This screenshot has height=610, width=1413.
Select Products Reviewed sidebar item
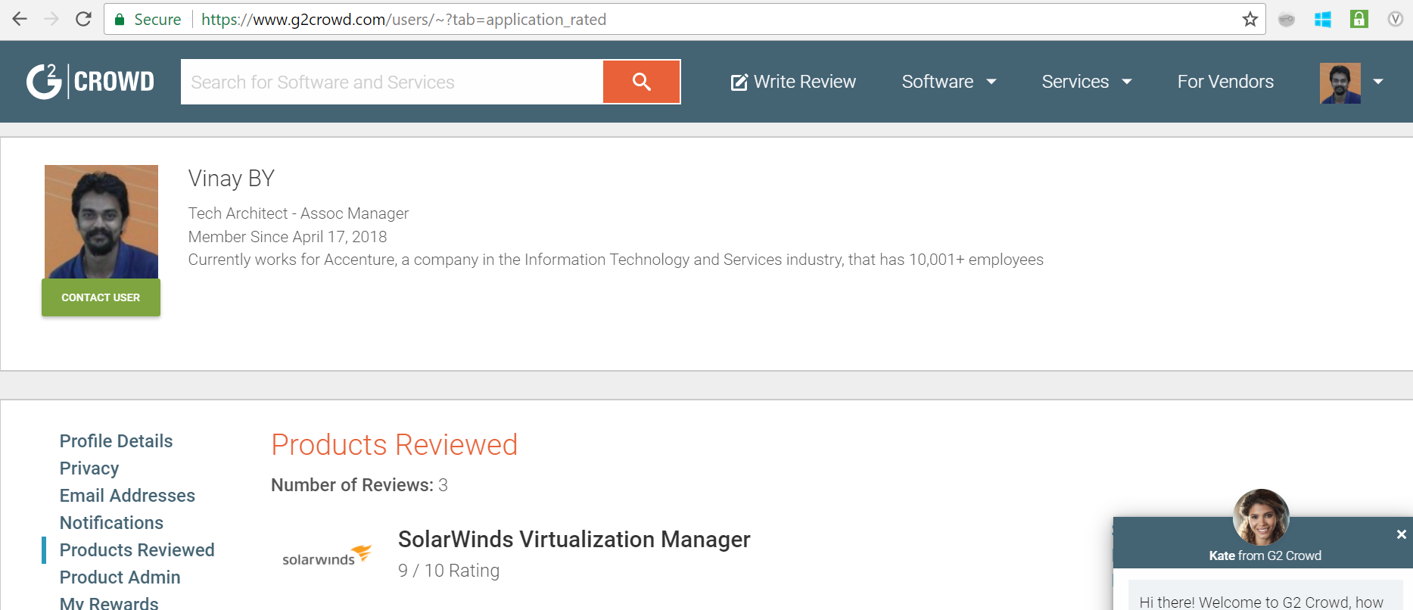pos(137,550)
